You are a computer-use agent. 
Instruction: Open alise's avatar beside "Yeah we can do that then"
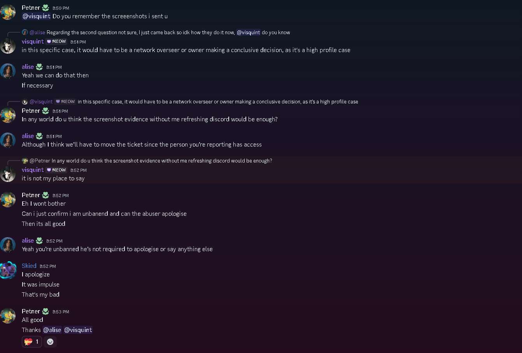[x=8, y=71]
